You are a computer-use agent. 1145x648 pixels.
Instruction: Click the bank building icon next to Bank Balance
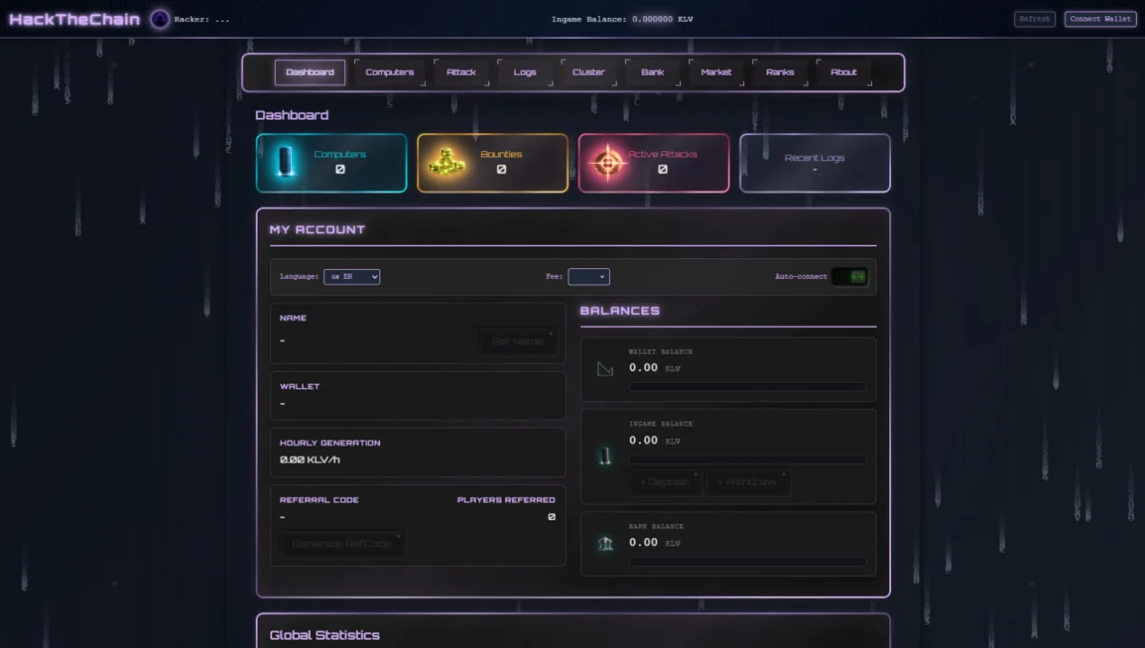click(x=604, y=542)
